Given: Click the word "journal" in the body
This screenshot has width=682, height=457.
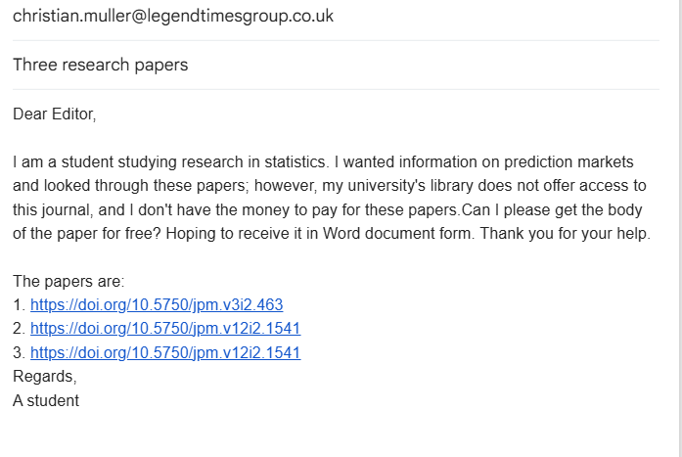Looking at the screenshot, I should pos(68,209).
